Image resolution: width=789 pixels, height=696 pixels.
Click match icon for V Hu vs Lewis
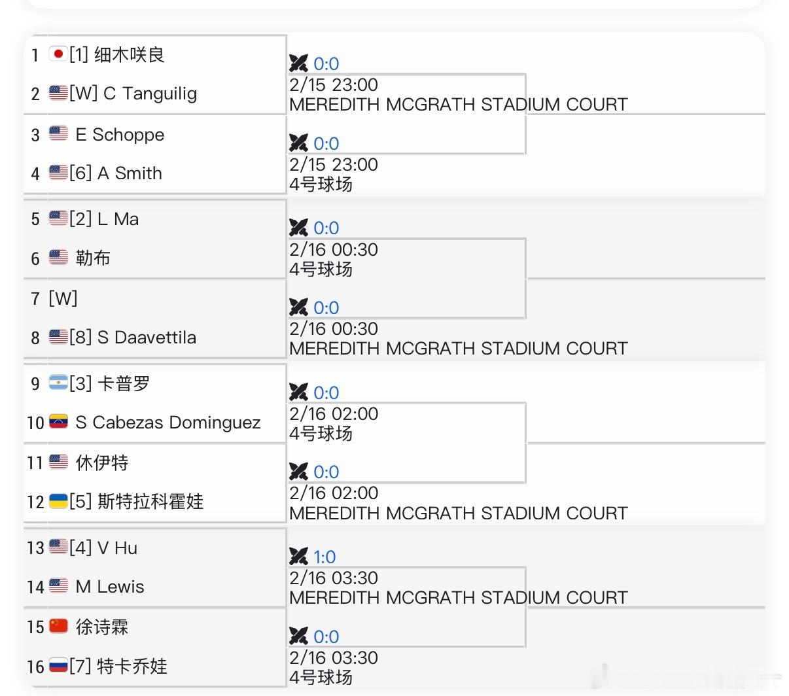[298, 557]
